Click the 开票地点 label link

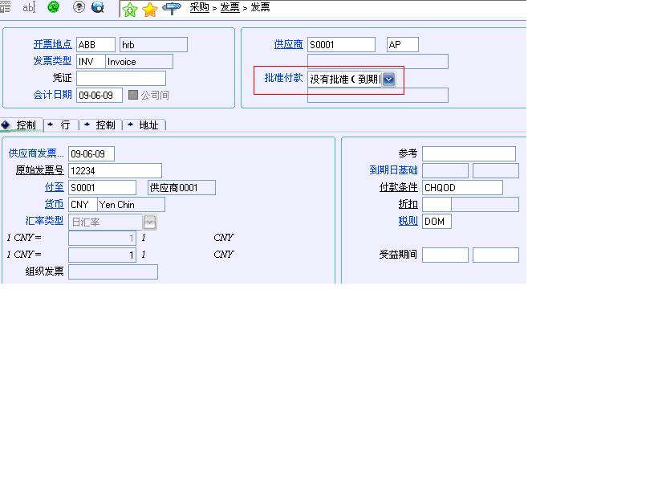[52, 45]
